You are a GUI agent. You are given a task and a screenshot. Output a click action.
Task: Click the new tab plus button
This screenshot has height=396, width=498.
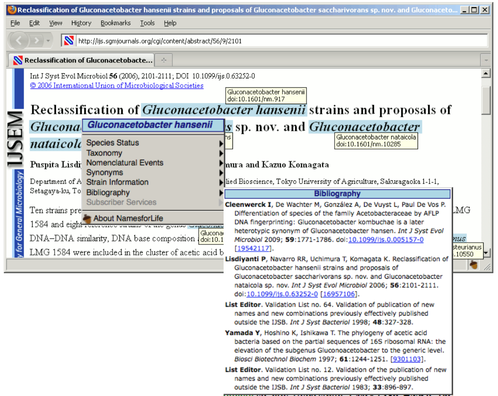[164, 60]
